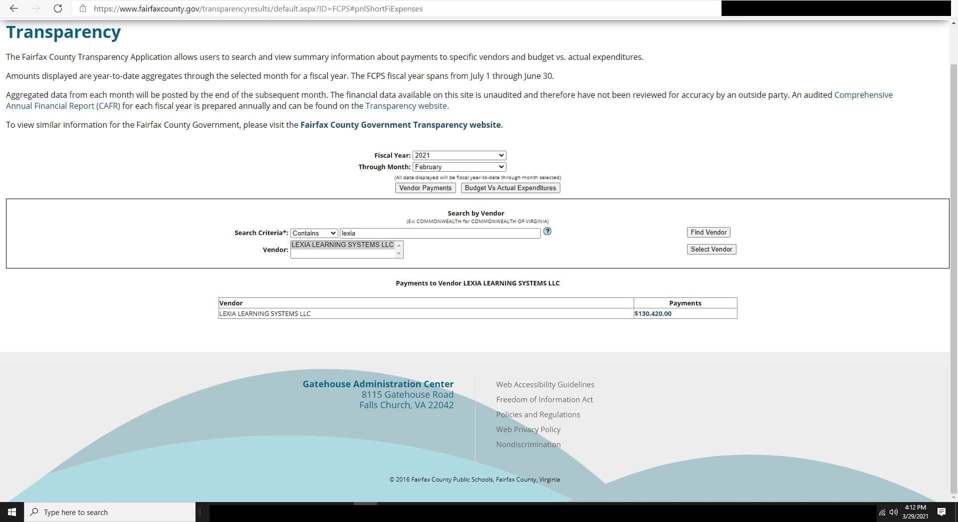958x522 pixels.
Task: Open Web Accessibility Guidelines footer link
Action: pos(545,384)
